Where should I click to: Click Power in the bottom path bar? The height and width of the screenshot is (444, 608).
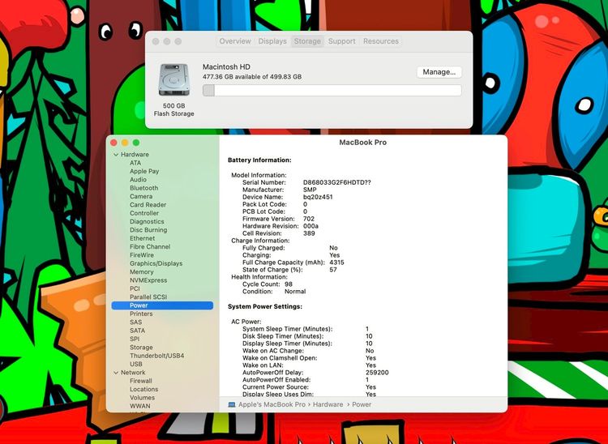click(362, 404)
